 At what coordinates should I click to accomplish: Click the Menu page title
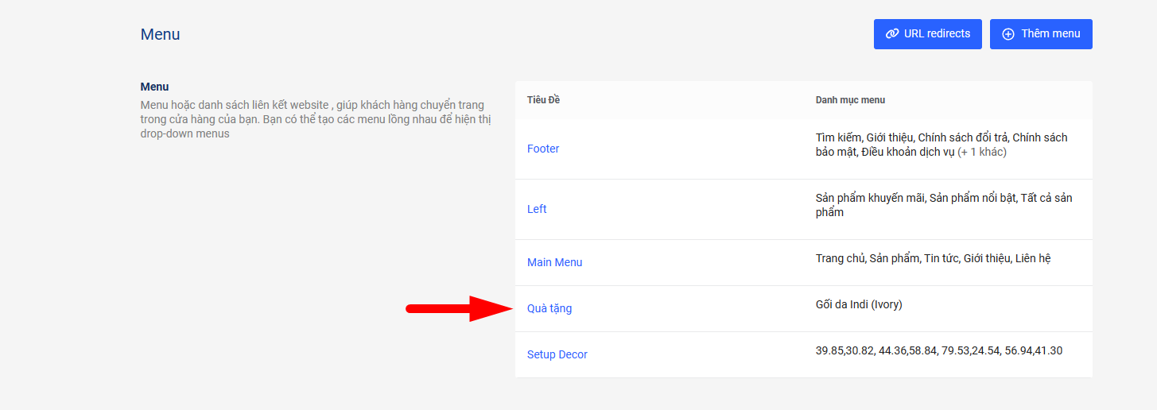[160, 34]
